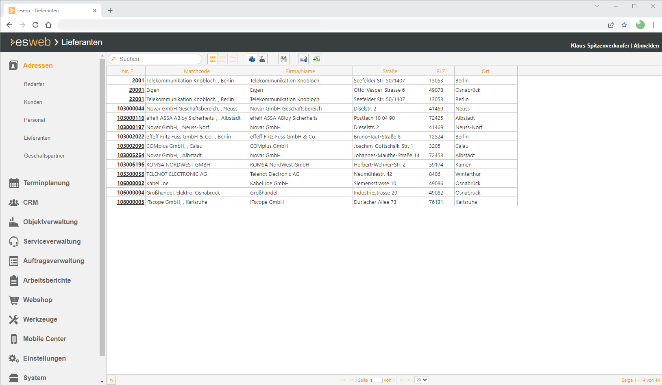This screenshot has width=662, height=385.
Task: Click the sidebar vertical scrollbar
Action: pyautogui.click(x=102, y=207)
